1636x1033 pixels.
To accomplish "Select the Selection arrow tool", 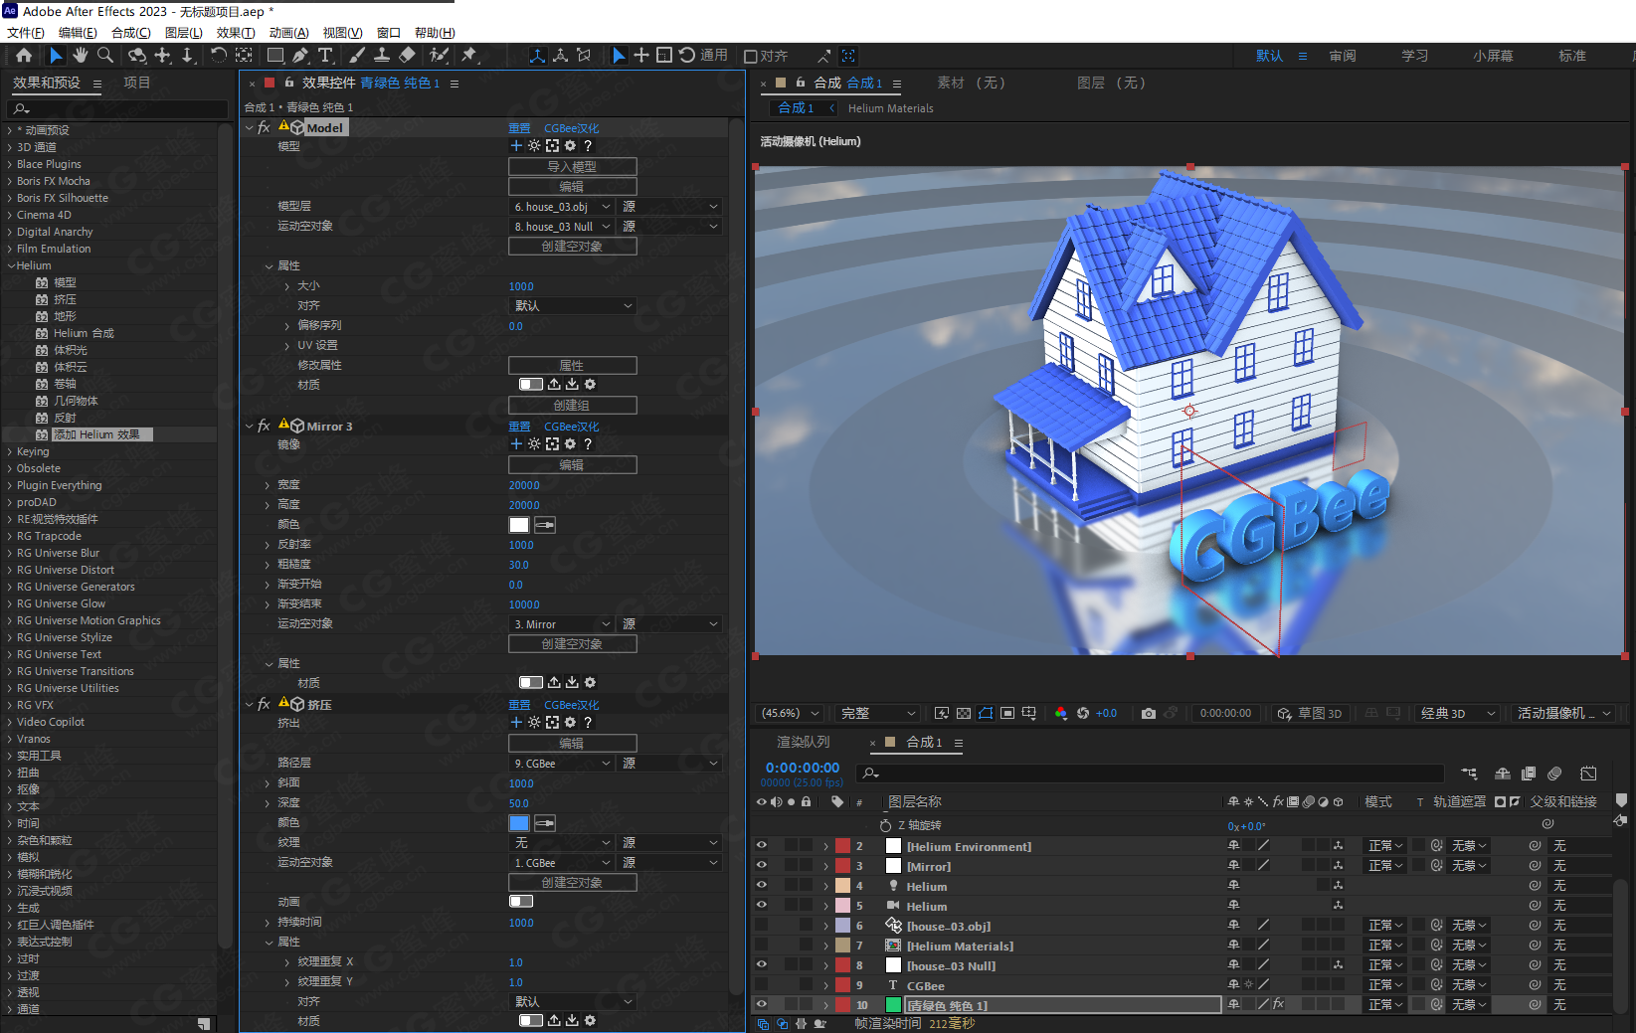I will coord(56,56).
